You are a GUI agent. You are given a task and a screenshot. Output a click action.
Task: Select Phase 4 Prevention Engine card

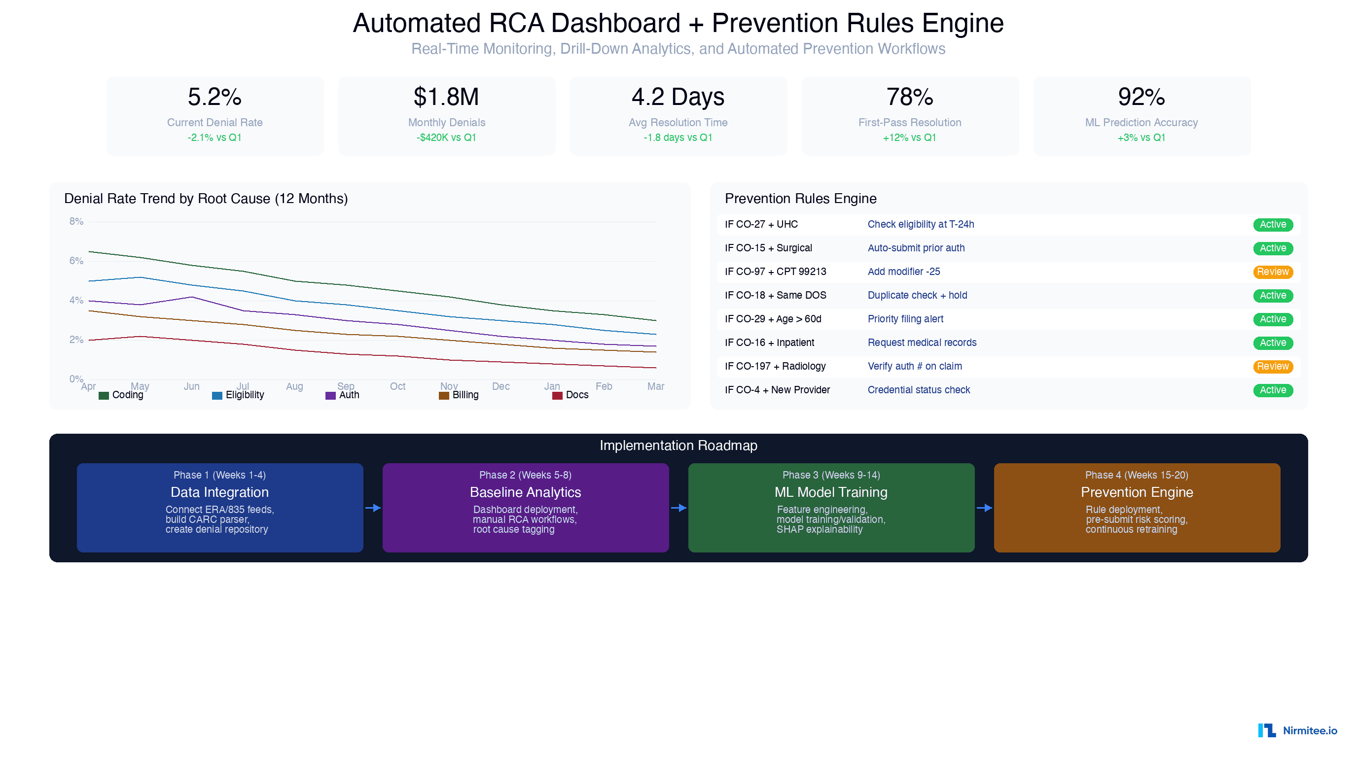1137,508
